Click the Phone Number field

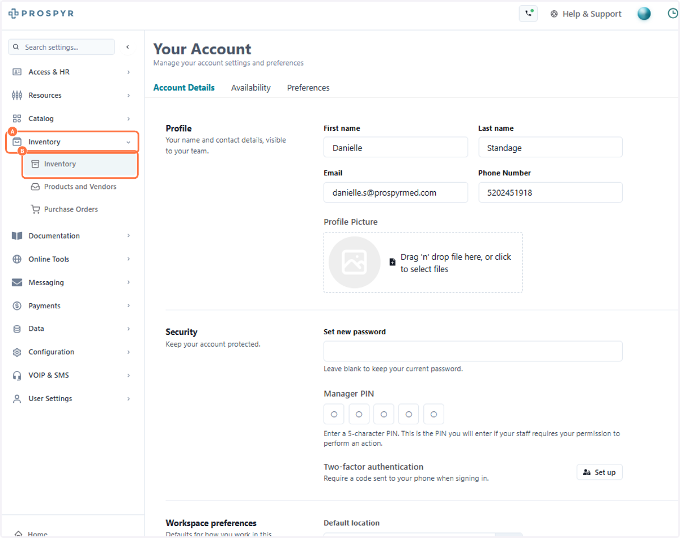click(x=550, y=192)
